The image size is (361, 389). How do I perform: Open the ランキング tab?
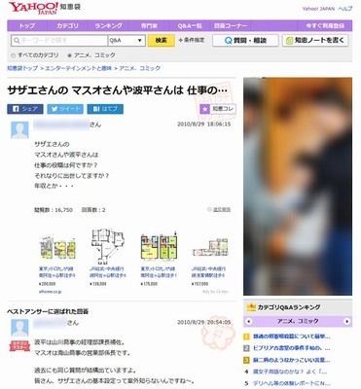tap(108, 25)
